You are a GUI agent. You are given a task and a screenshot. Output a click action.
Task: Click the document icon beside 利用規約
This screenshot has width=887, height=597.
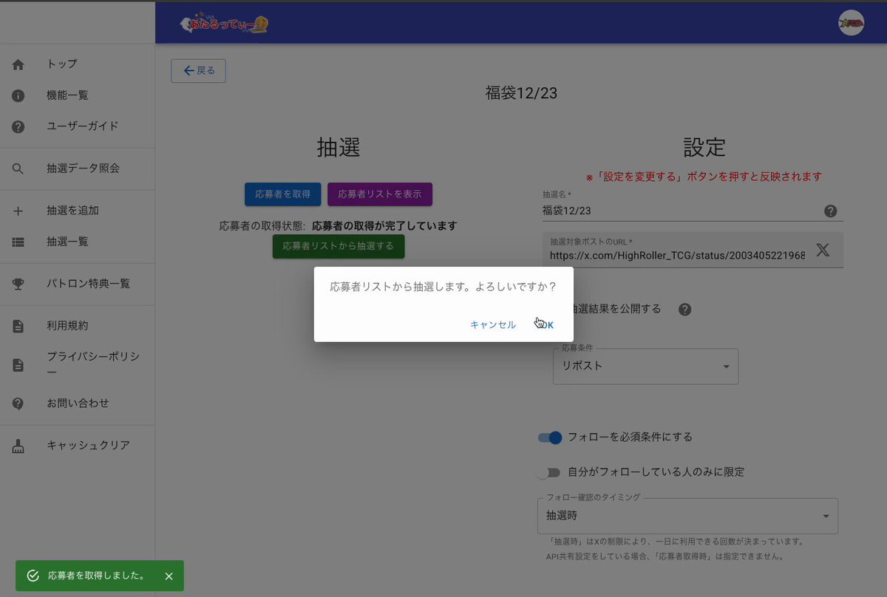pos(18,326)
